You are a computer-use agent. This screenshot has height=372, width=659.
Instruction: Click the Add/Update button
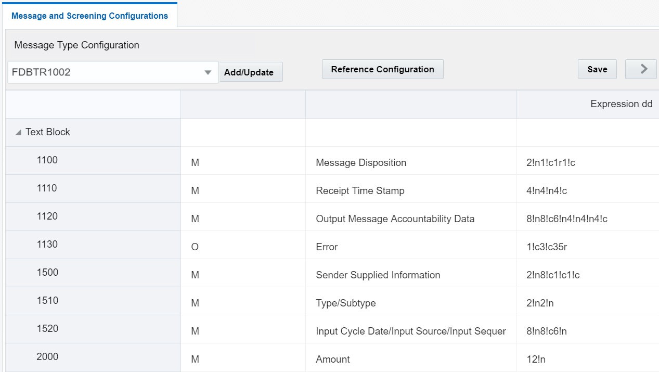[x=249, y=72]
